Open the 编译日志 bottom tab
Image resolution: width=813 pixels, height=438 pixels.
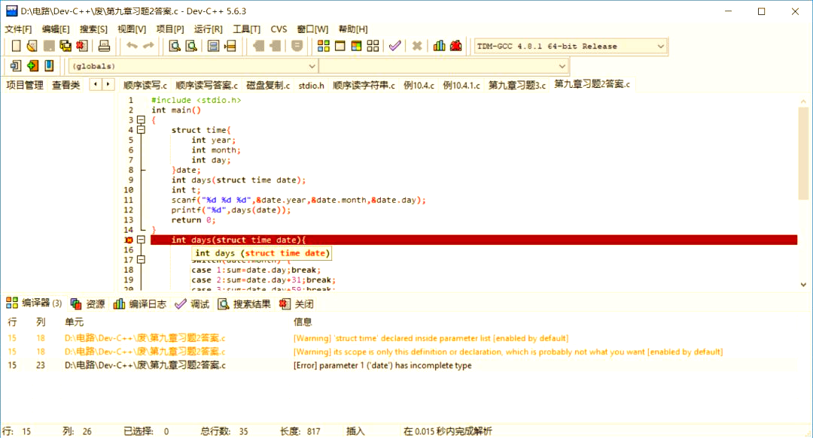(140, 304)
